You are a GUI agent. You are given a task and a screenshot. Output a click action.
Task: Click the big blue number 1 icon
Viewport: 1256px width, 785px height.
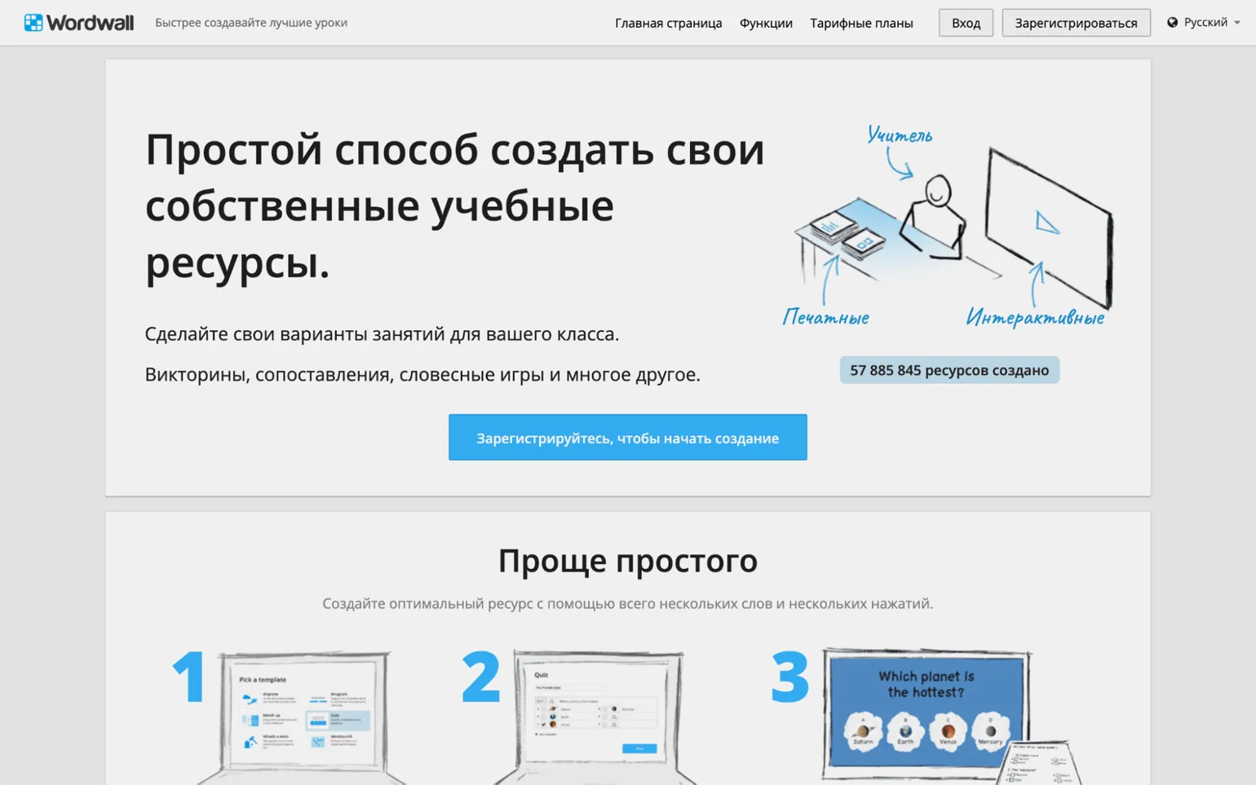coord(189,677)
